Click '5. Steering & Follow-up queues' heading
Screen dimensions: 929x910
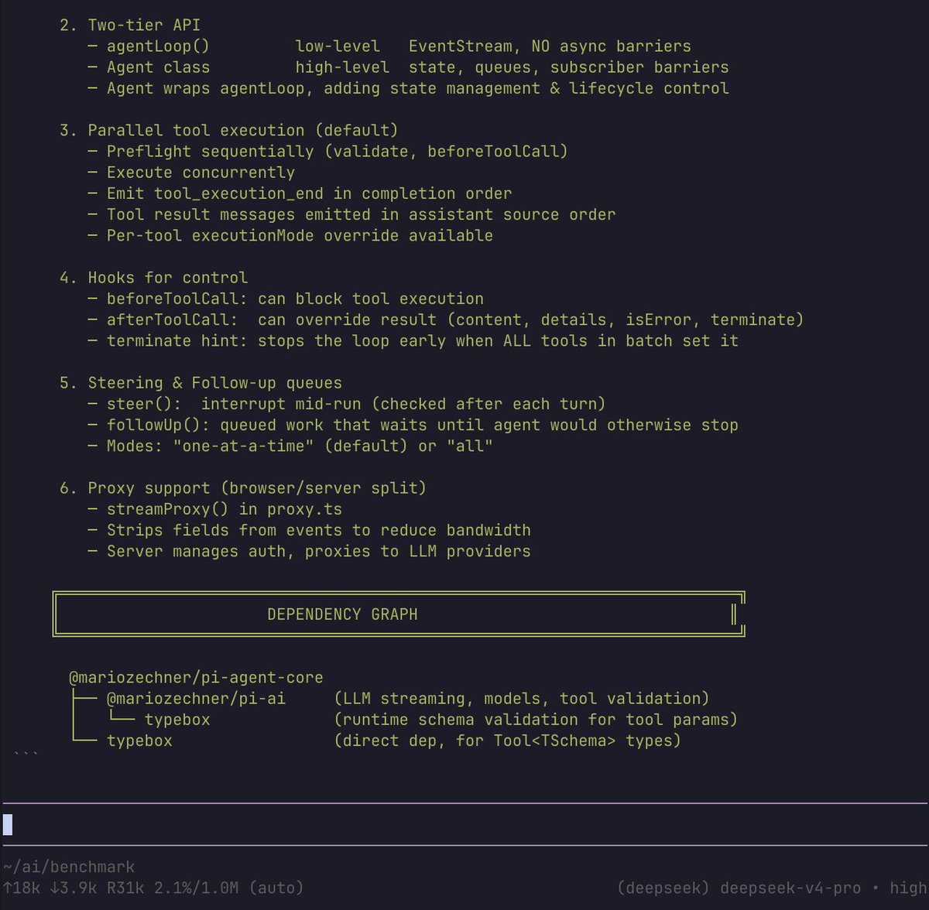point(201,383)
